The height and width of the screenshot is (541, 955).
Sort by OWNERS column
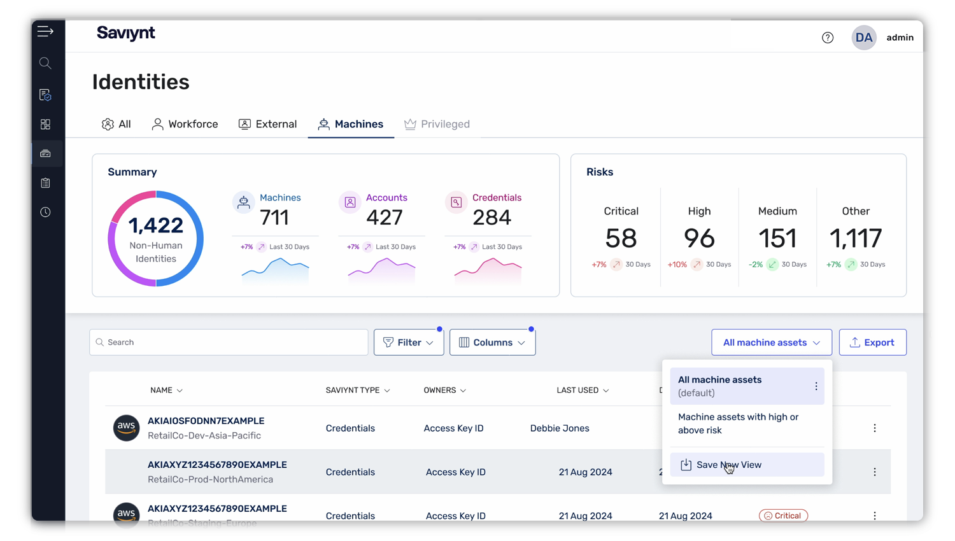(444, 390)
